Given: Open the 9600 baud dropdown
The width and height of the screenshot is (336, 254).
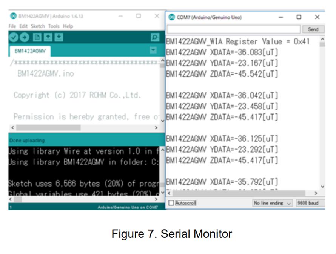Looking at the screenshot, I should pyautogui.click(x=310, y=203).
